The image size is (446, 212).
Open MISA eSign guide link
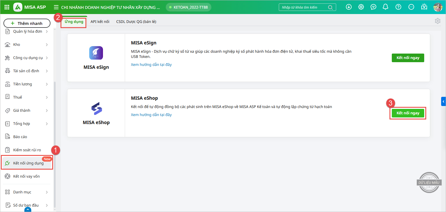point(151,65)
